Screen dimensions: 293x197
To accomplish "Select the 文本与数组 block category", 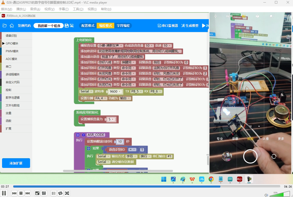I will [x=16, y=105].
